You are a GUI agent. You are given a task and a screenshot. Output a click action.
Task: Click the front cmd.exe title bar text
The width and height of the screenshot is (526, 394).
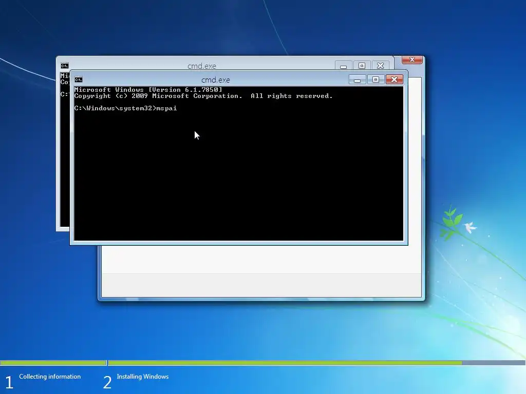coord(215,80)
